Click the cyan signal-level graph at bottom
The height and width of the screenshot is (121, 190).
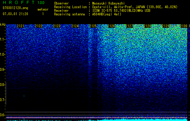point(97,120)
